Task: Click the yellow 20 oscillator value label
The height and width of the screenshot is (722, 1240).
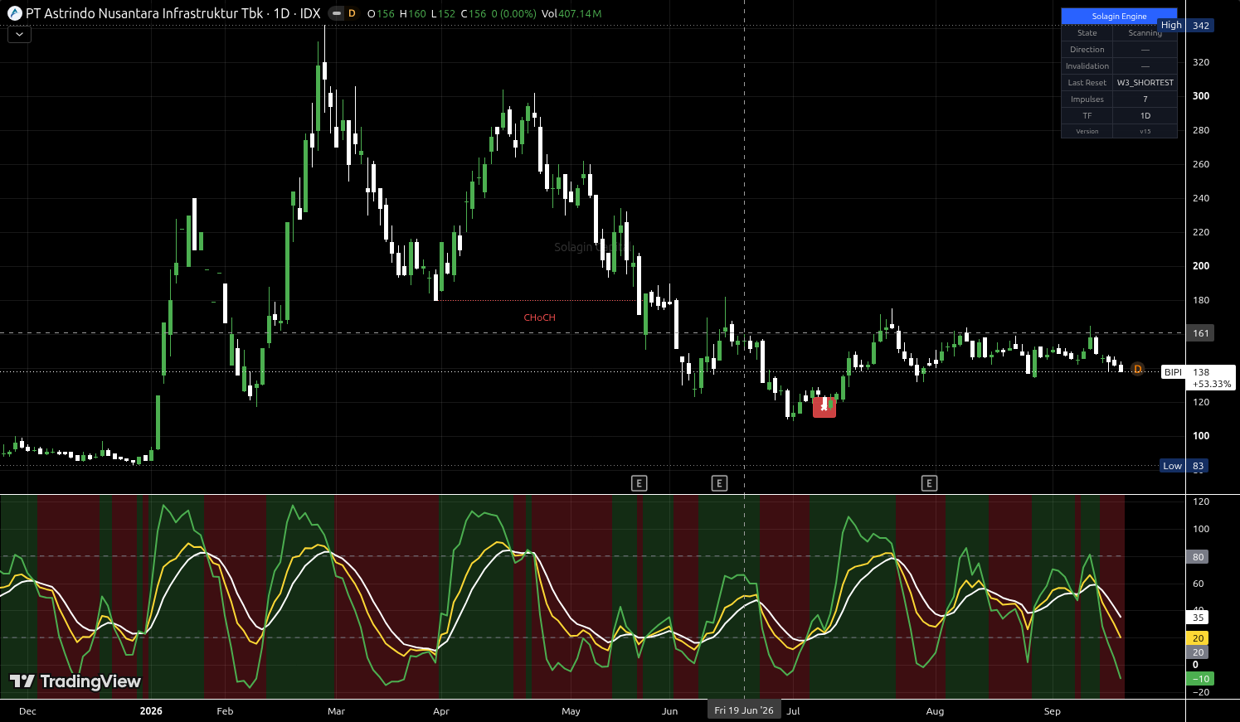Action: 1198,638
